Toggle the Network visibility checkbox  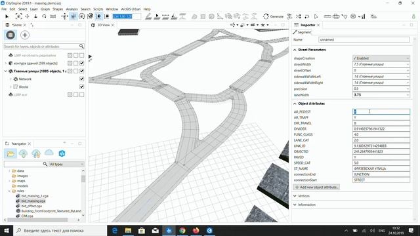click(81, 79)
